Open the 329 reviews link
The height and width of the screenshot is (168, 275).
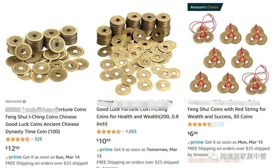point(38,139)
